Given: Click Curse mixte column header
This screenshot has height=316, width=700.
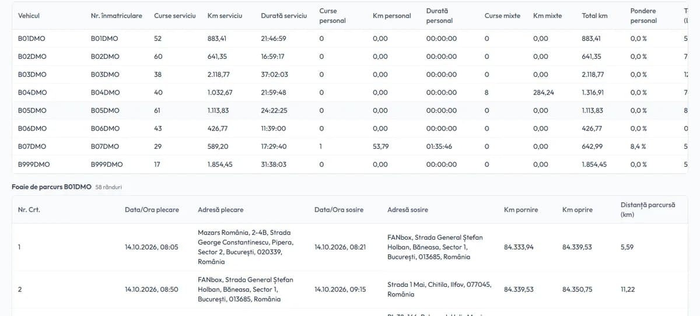Looking at the screenshot, I should (502, 16).
